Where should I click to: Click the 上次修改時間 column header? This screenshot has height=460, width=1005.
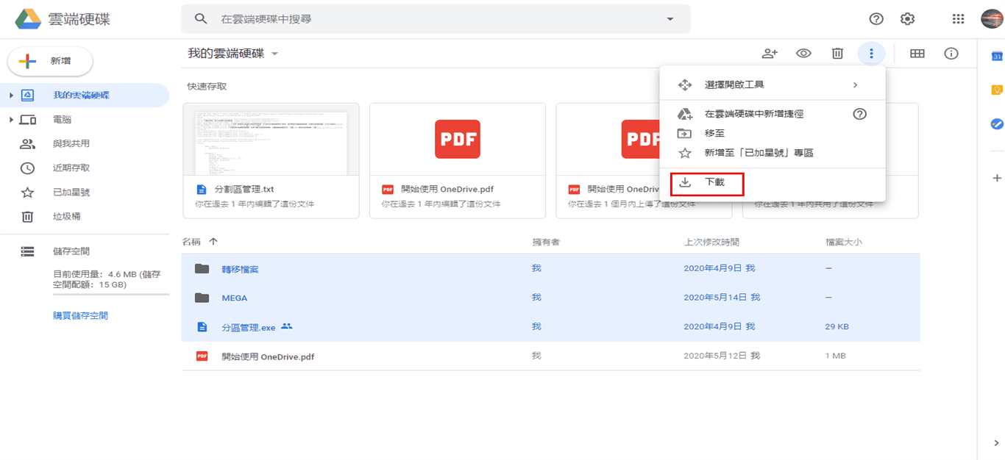click(x=711, y=242)
